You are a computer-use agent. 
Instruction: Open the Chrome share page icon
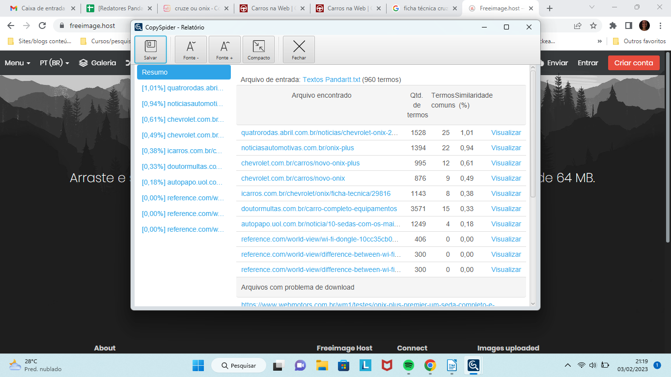click(578, 26)
